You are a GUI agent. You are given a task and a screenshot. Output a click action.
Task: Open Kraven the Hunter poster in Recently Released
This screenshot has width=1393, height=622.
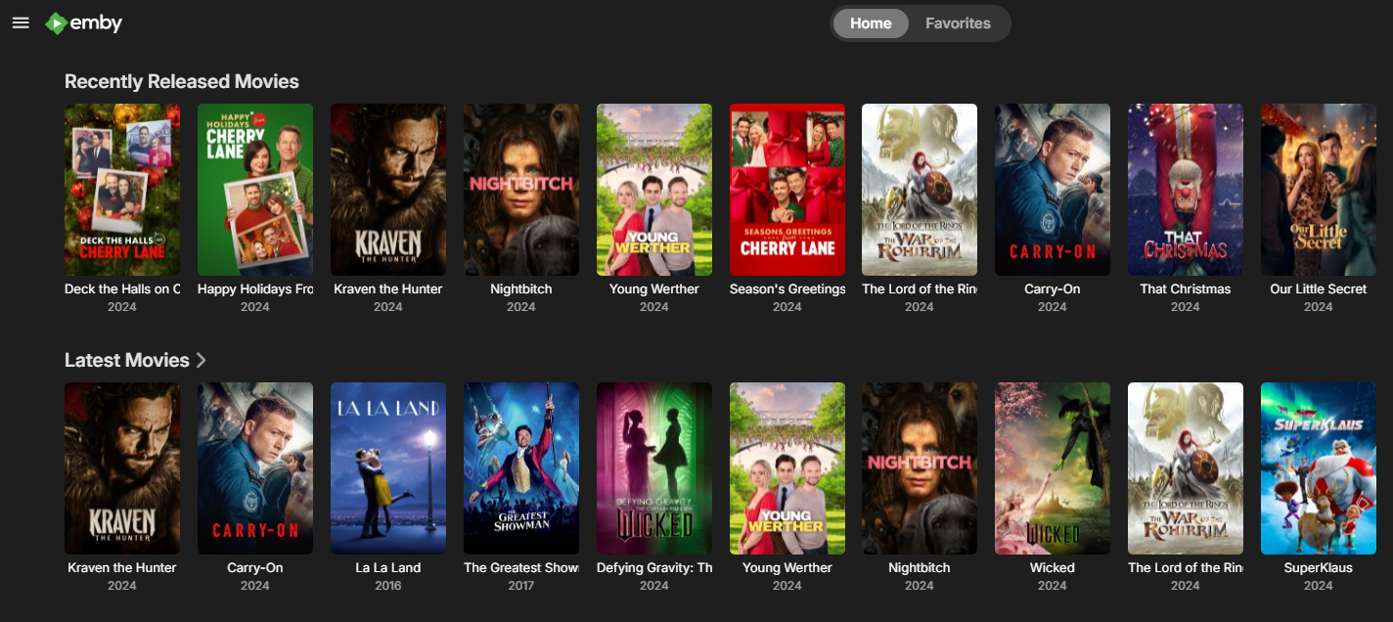point(388,190)
